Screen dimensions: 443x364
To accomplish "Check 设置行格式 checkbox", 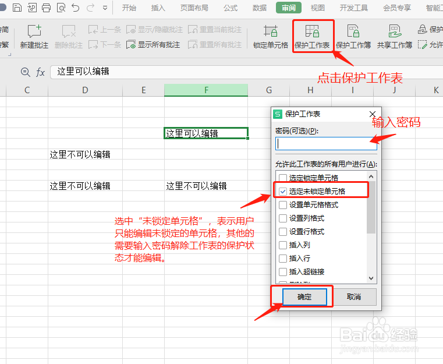I will [283, 231].
